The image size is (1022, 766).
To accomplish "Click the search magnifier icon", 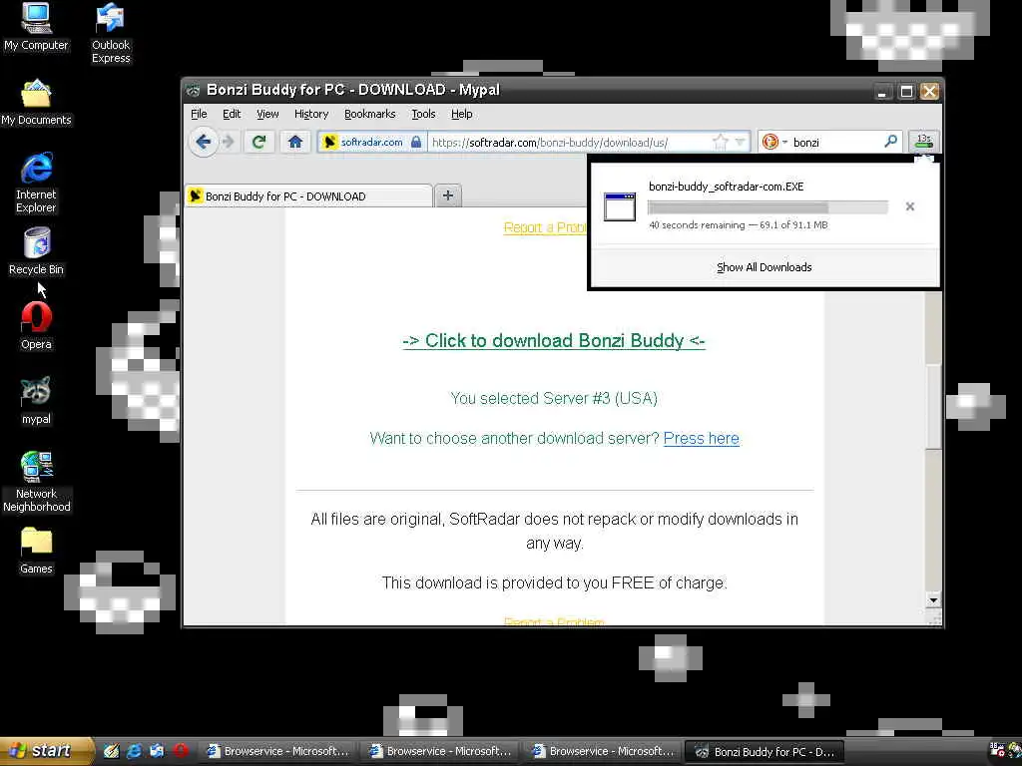I will (890, 141).
